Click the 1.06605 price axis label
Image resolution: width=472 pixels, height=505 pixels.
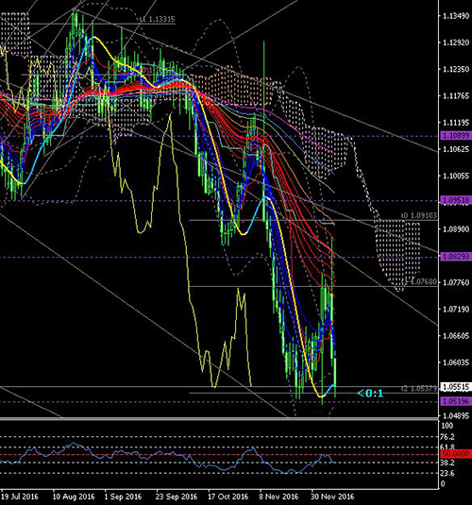pyautogui.click(x=456, y=336)
